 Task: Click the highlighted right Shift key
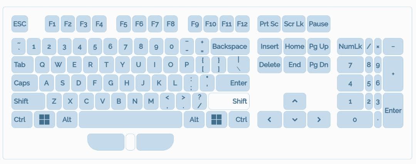(229, 101)
